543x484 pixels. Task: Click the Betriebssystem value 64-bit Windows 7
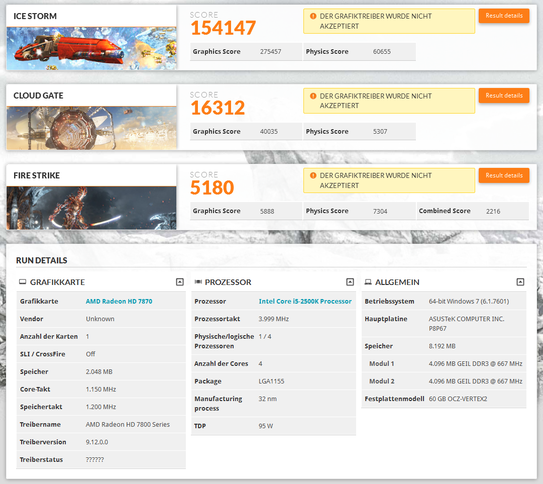click(469, 302)
